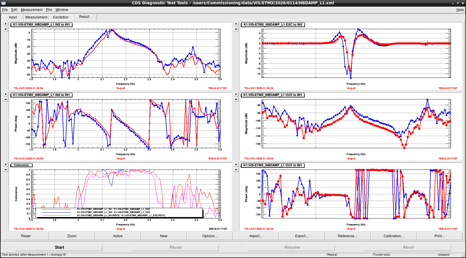This screenshot has width=466, height=258.
Task: Click the Coherence plot legend box
Action: 119,213
